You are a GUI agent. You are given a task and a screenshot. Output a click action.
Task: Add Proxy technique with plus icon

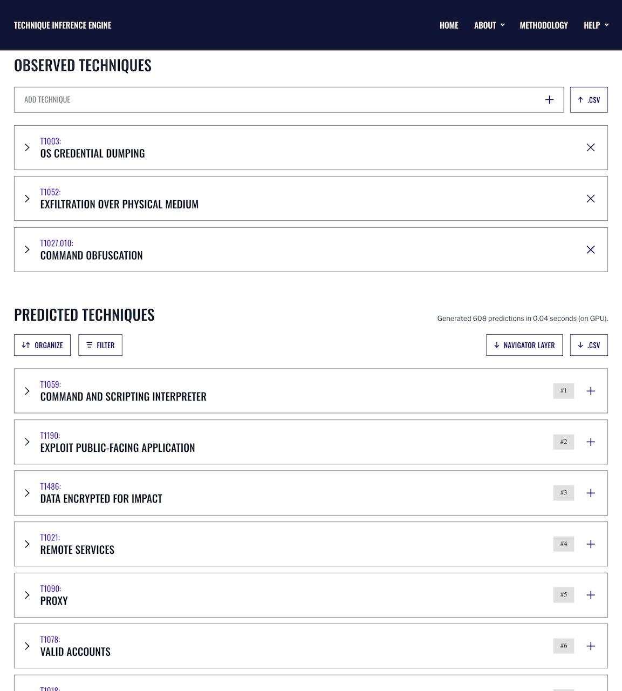[x=591, y=595]
